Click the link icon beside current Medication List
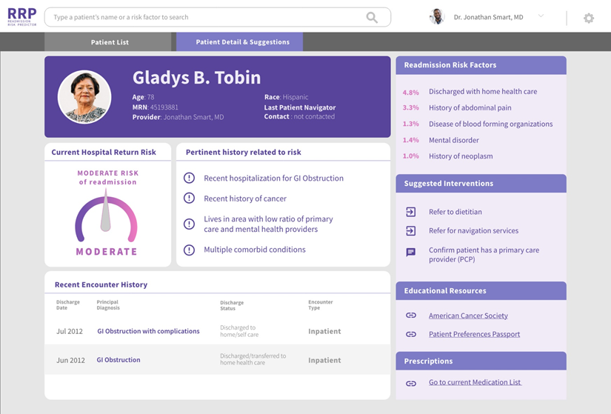The height and width of the screenshot is (414, 611). point(411,383)
